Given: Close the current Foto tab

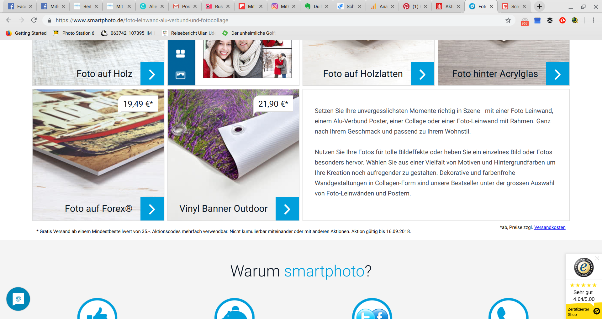Looking at the screenshot, I should (x=491, y=6).
